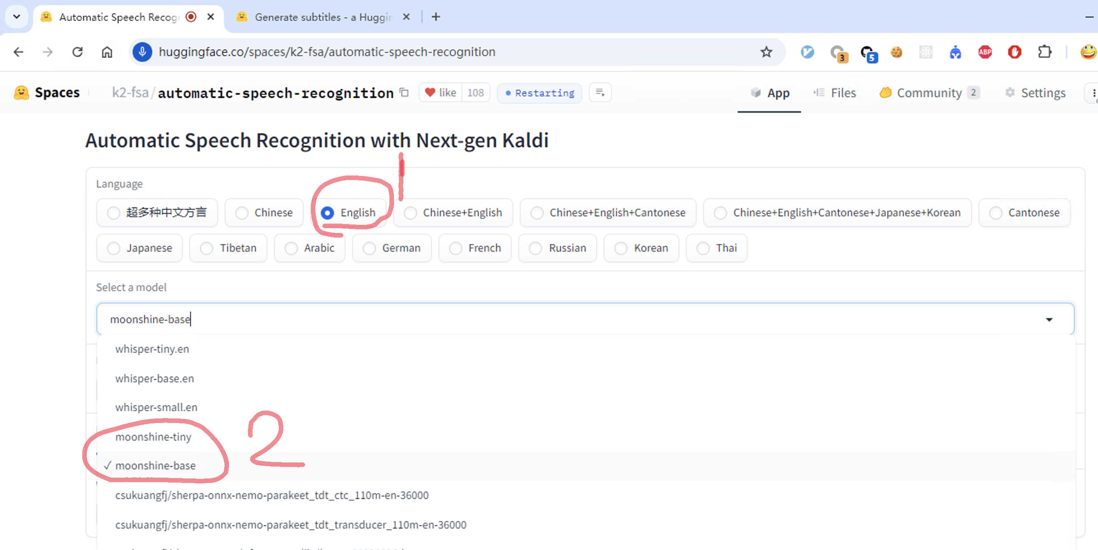The height and width of the screenshot is (550, 1098).
Task: Click the blue checkmark extension icon
Action: pyautogui.click(x=807, y=52)
